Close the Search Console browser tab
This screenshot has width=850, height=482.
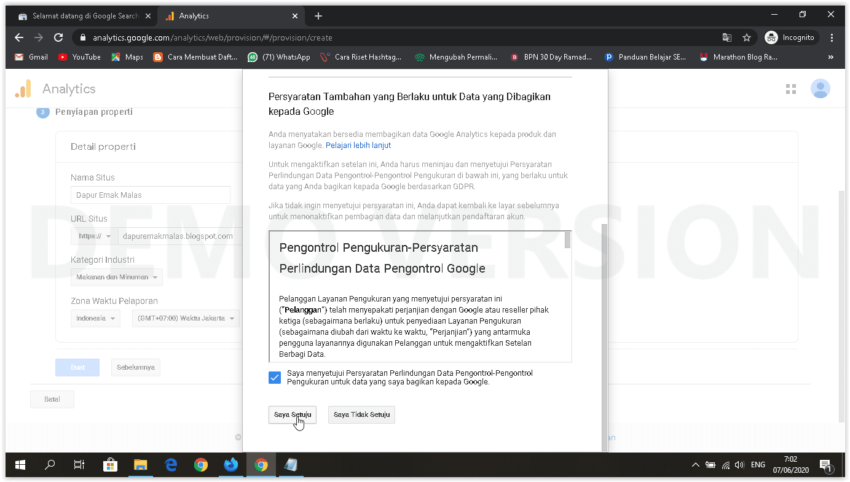click(x=148, y=16)
